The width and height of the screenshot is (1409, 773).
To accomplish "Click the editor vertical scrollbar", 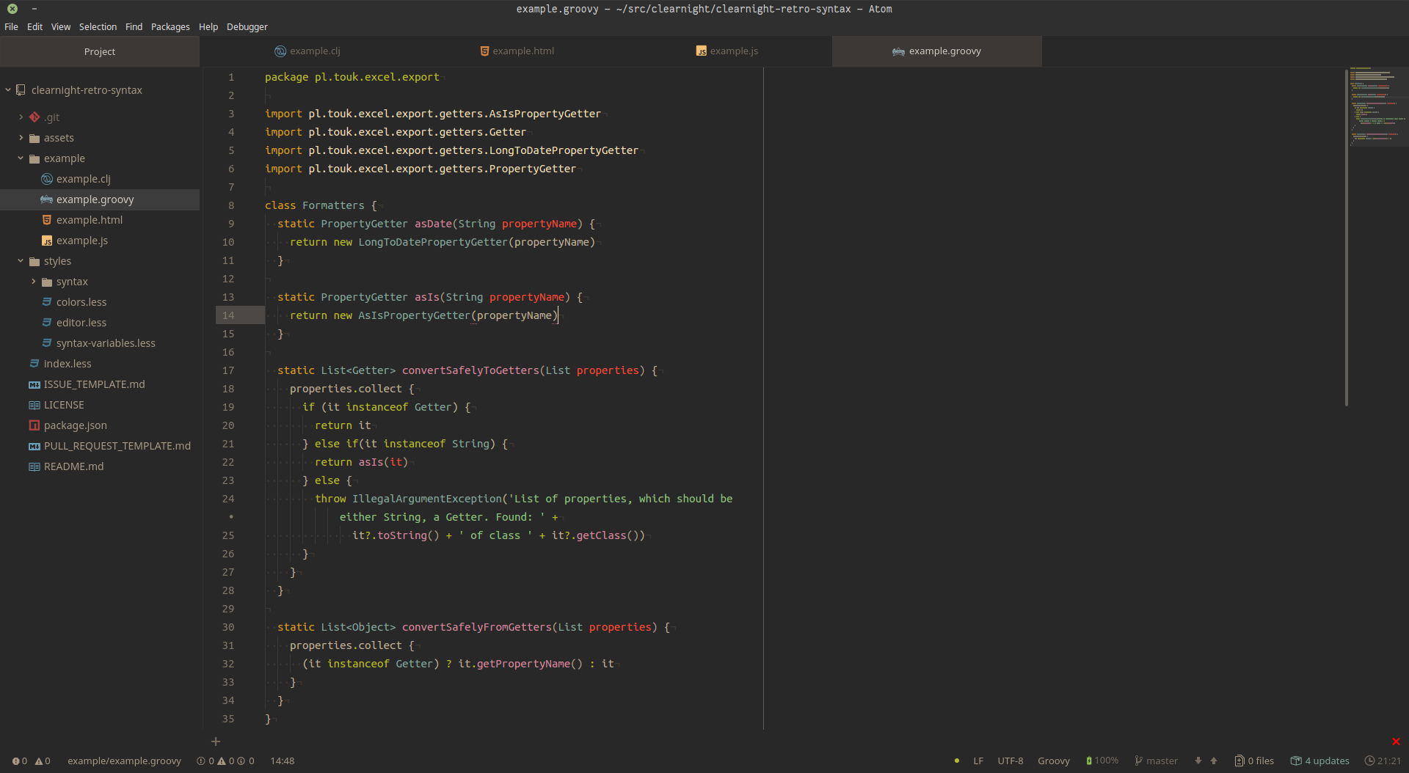I will [1346, 238].
